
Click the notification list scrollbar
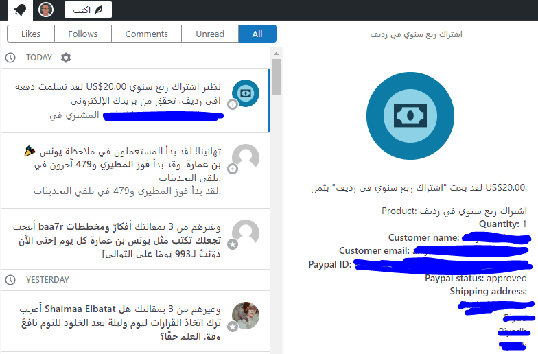click(276, 77)
